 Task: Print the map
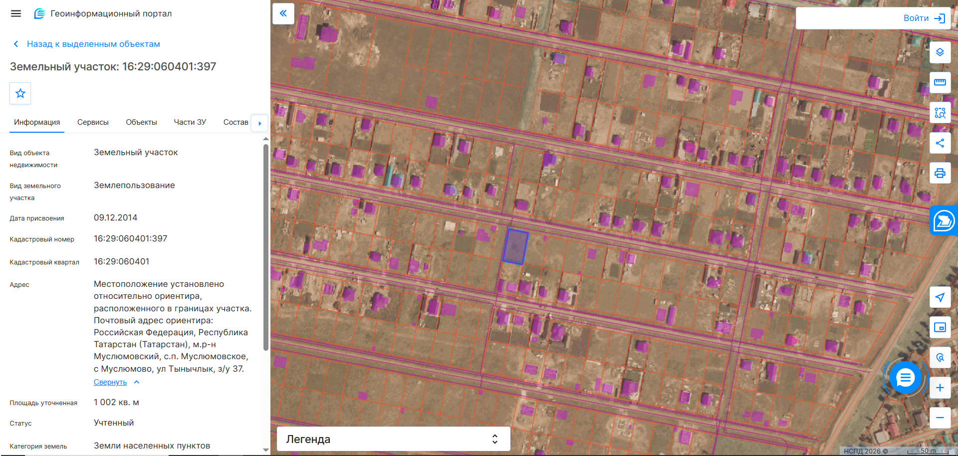pos(940,173)
